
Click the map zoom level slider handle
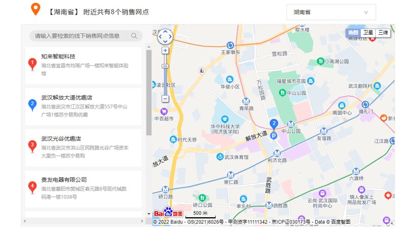pyautogui.click(x=165, y=66)
